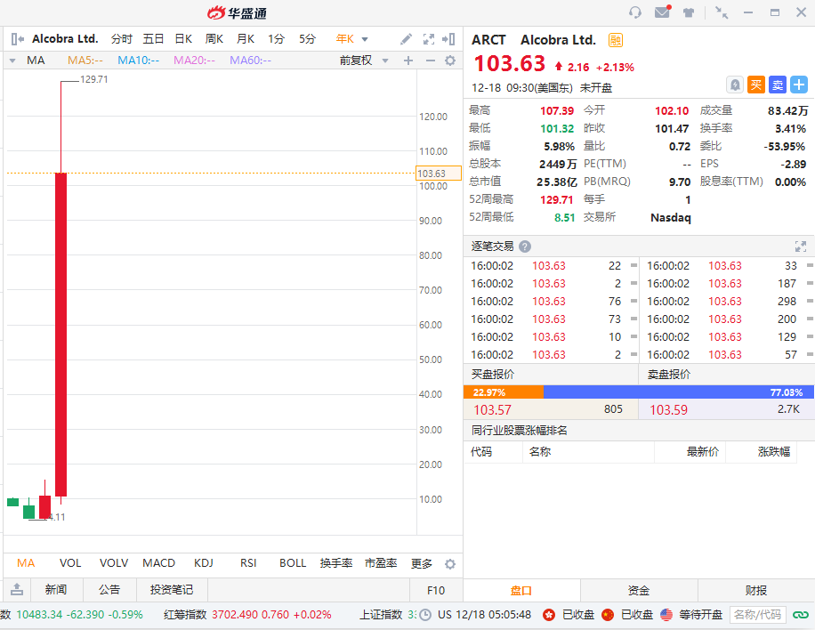Click the pencil drawing tool icon
This screenshot has height=630, width=815.
point(407,39)
